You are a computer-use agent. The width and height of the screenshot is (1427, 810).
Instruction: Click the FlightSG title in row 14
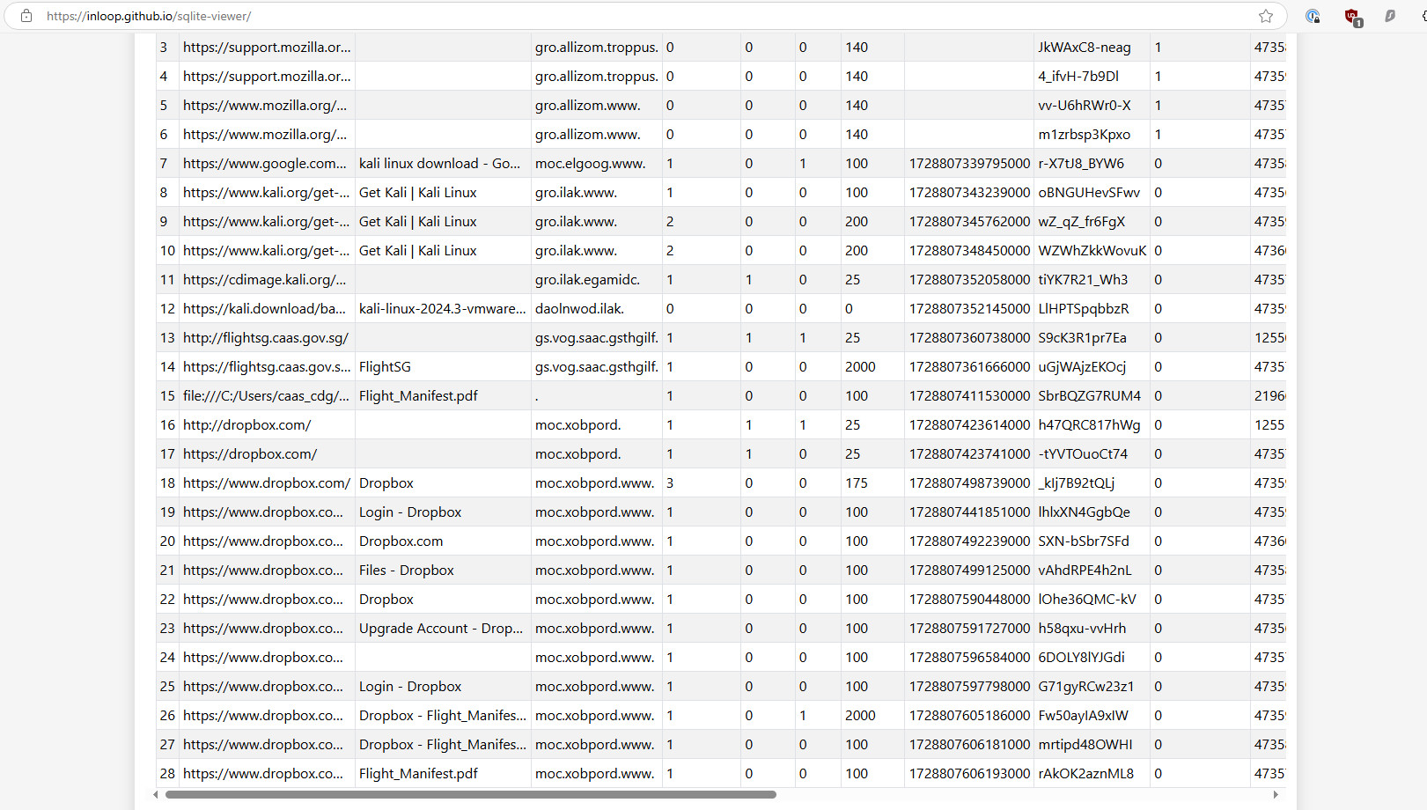tap(385, 367)
